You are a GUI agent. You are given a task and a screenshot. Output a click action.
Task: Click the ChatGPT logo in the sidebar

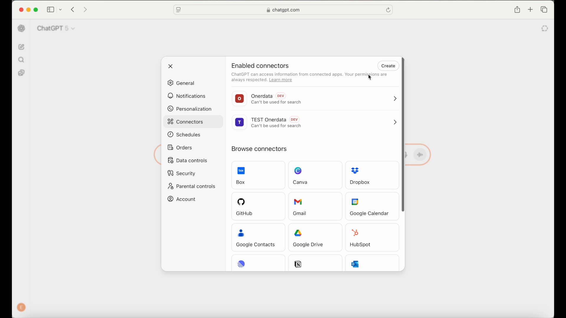(x=21, y=28)
